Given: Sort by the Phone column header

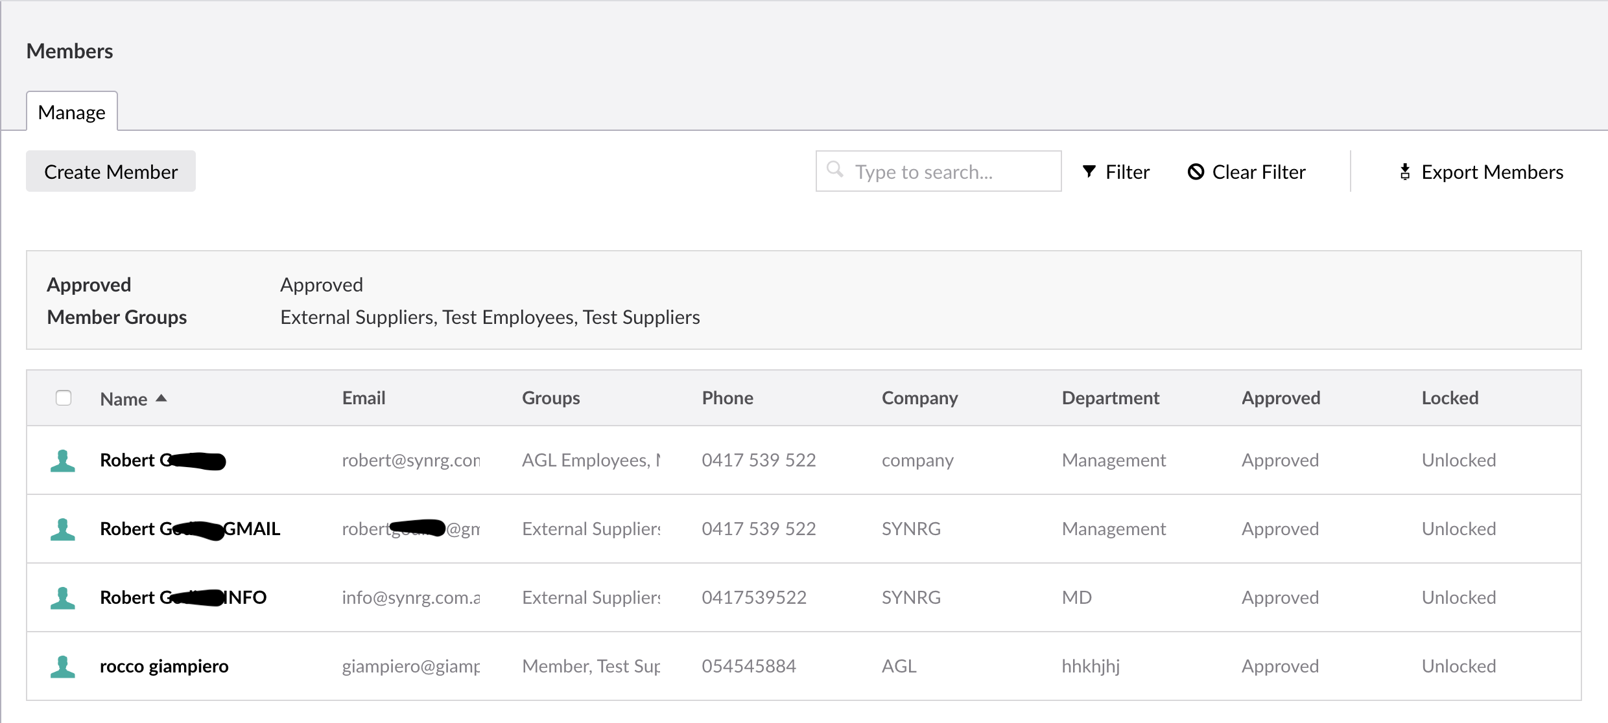Looking at the screenshot, I should pyautogui.click(x=727, y=398).
